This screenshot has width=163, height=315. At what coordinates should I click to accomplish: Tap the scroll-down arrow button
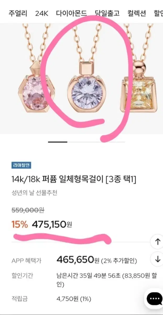pos(157,259)
